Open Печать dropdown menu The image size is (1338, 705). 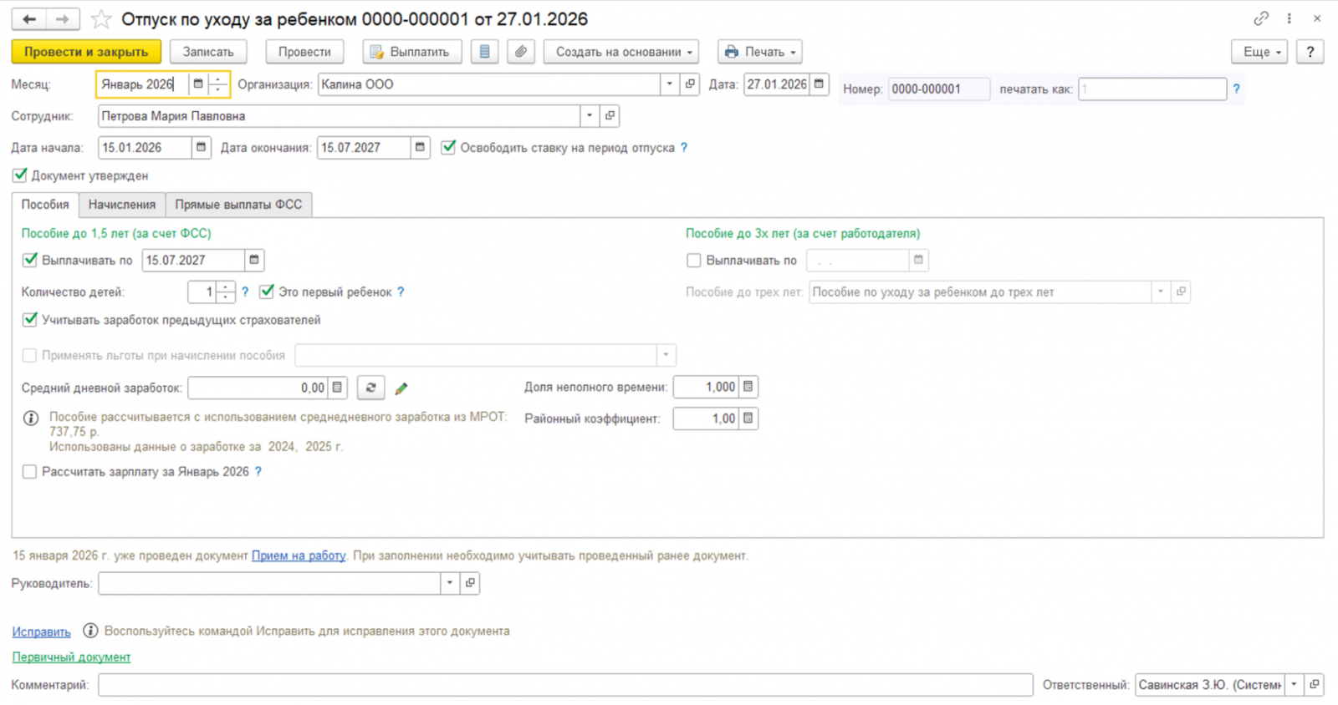(x=759, y=52)
